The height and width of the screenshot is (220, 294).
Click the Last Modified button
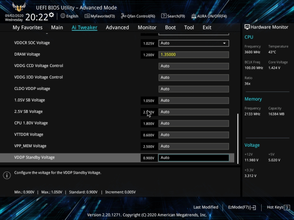point(206,207)
